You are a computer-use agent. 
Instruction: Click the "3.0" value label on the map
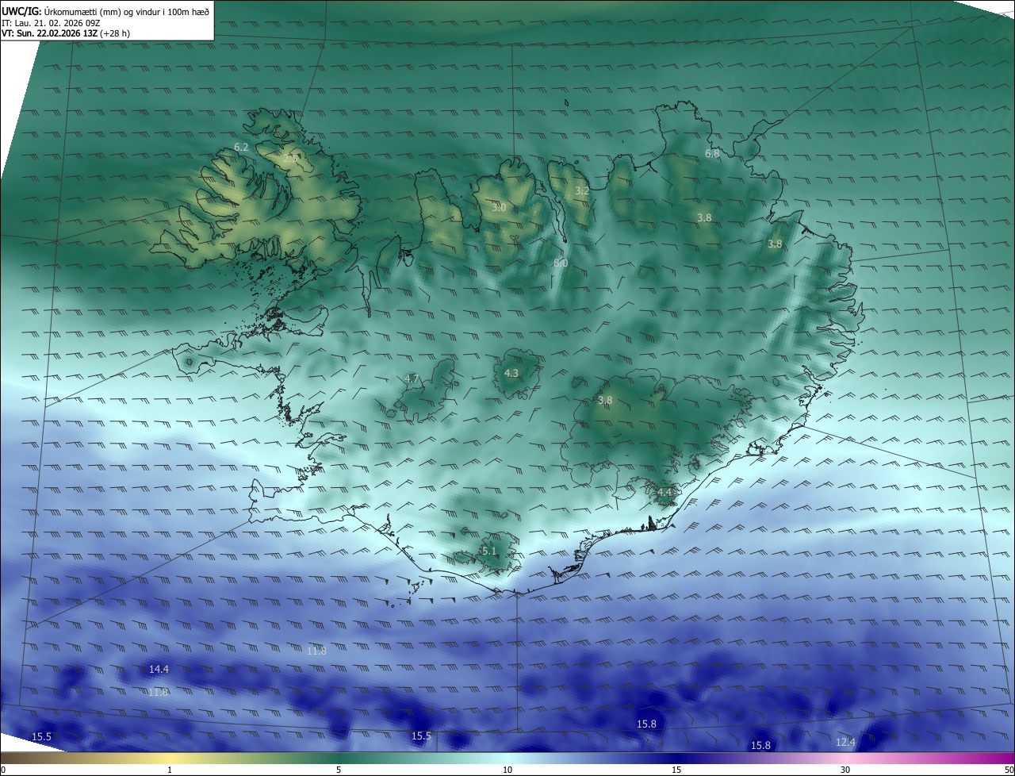[499, 208]
